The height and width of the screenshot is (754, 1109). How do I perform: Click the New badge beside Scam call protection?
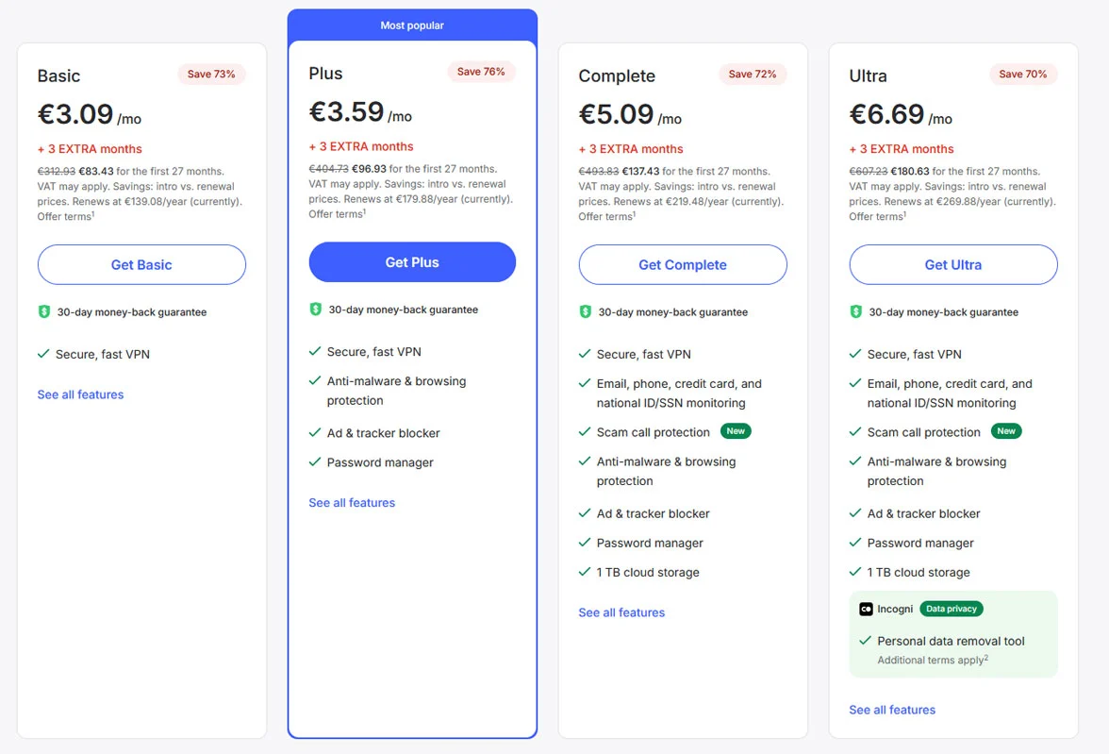(x=736, y=431)
